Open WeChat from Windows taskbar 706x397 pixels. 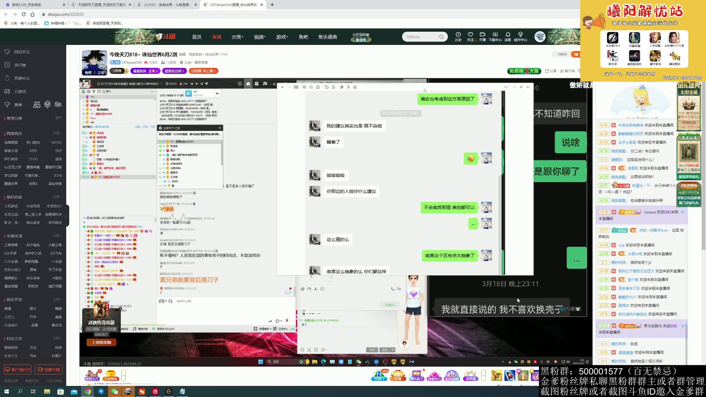coord(114,391)
